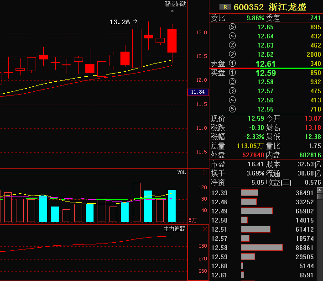Select the 主力追踪 indicator title
Image resolution: width=323 pixels, height=281 pixels.
pyautogui.click(x=175, y=228)
